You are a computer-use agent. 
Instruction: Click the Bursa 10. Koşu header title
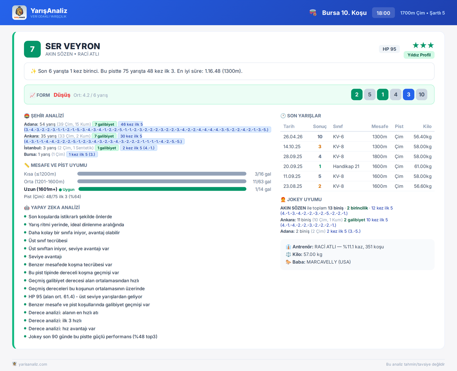tap(344, 13)
